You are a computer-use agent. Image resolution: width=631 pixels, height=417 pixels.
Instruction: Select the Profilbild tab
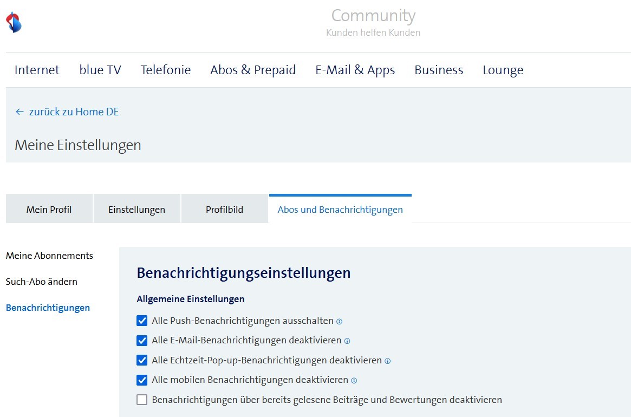[224, 210]
